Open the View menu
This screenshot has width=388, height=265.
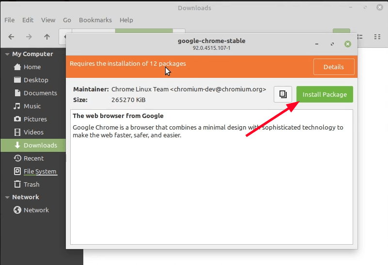pos(48,20)
